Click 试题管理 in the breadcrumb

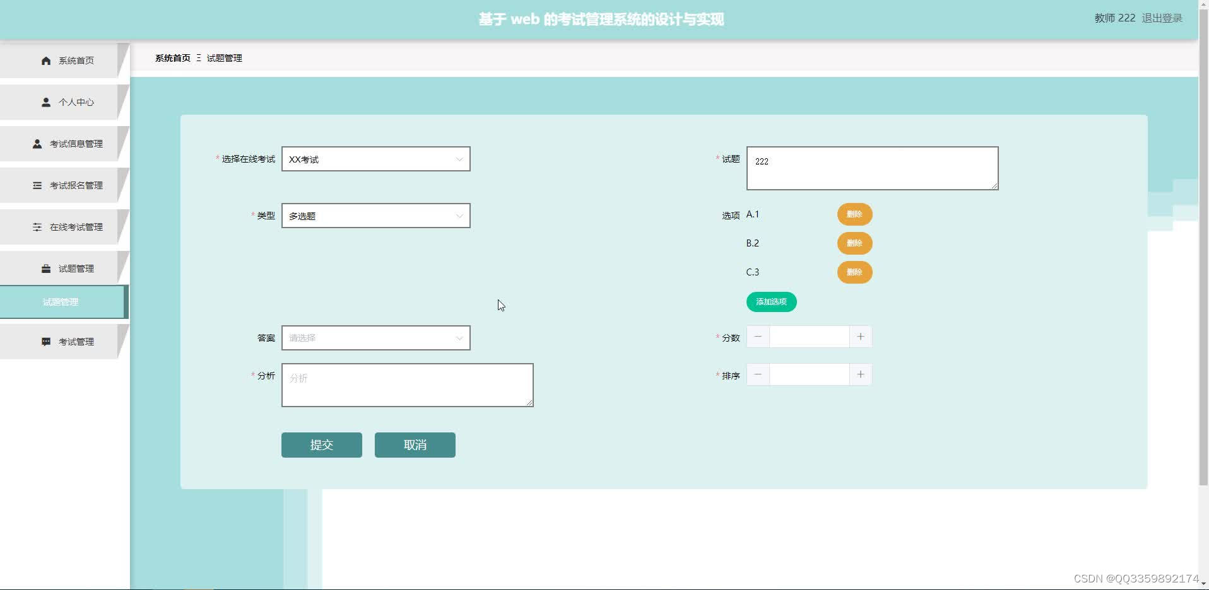point(225,58)
